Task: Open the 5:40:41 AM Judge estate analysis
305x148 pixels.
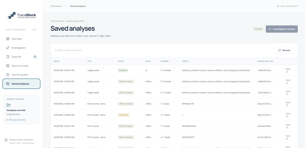Action: pyautogui.click(x=288, y=80)
